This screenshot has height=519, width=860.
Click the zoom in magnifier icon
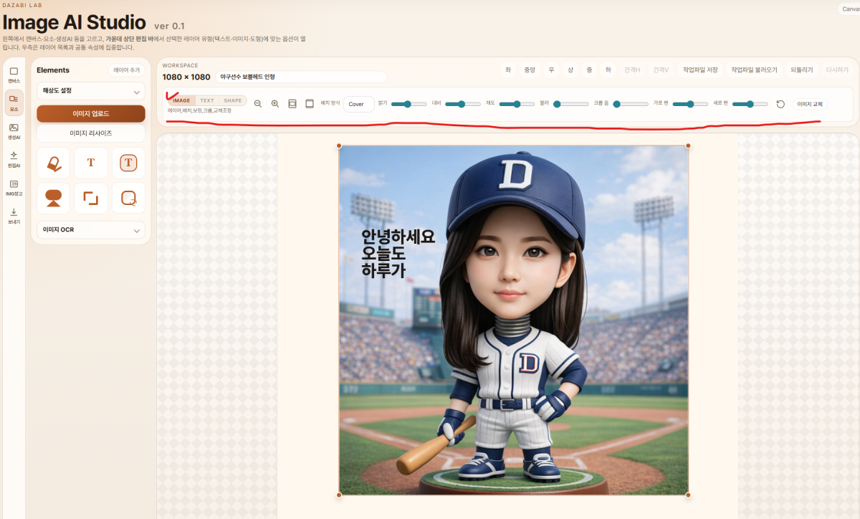point(275,104)
